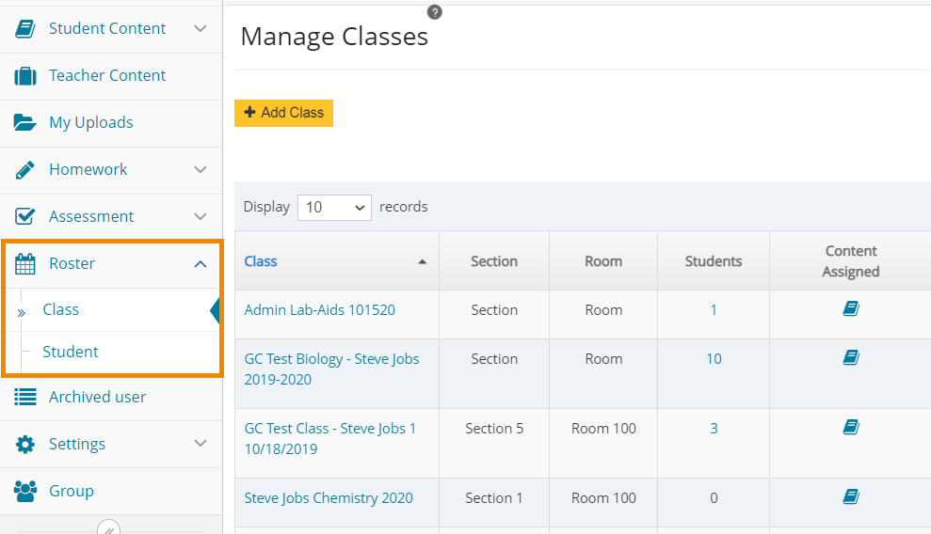
Task: Open content assigned icon for GC Test Class
Action: (851, 427)
